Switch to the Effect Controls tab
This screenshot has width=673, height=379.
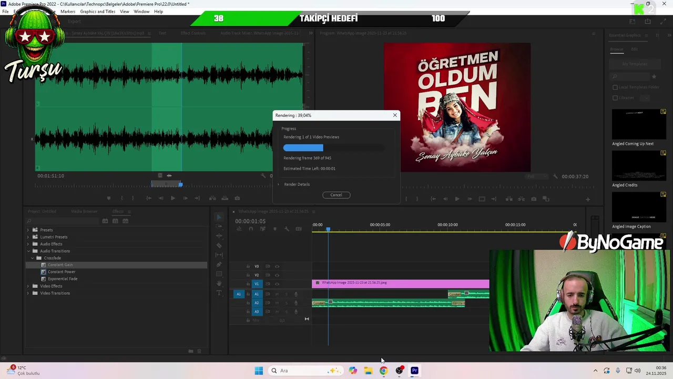coord(193,33)
